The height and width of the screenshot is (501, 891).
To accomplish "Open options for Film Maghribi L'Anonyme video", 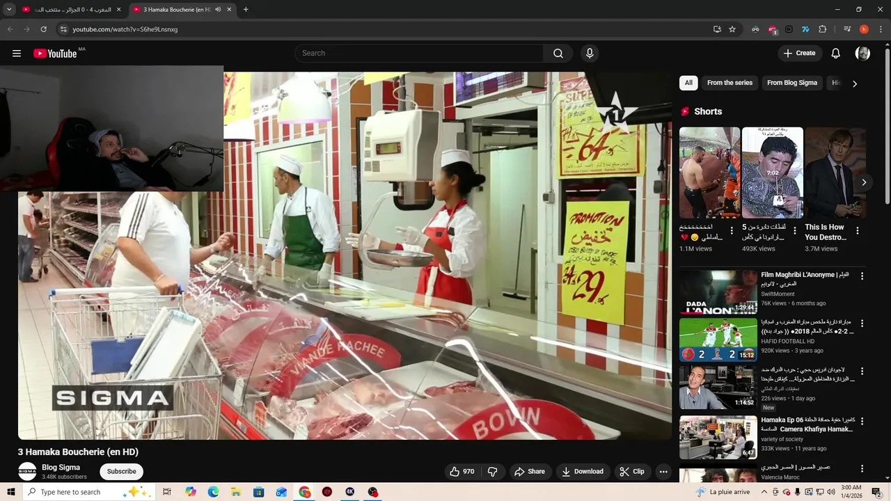I will coord(862,276).
